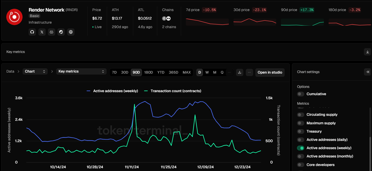Turn on Core developers metric
The height and width of the screenshot is (171, 372).
click(301, 165)
